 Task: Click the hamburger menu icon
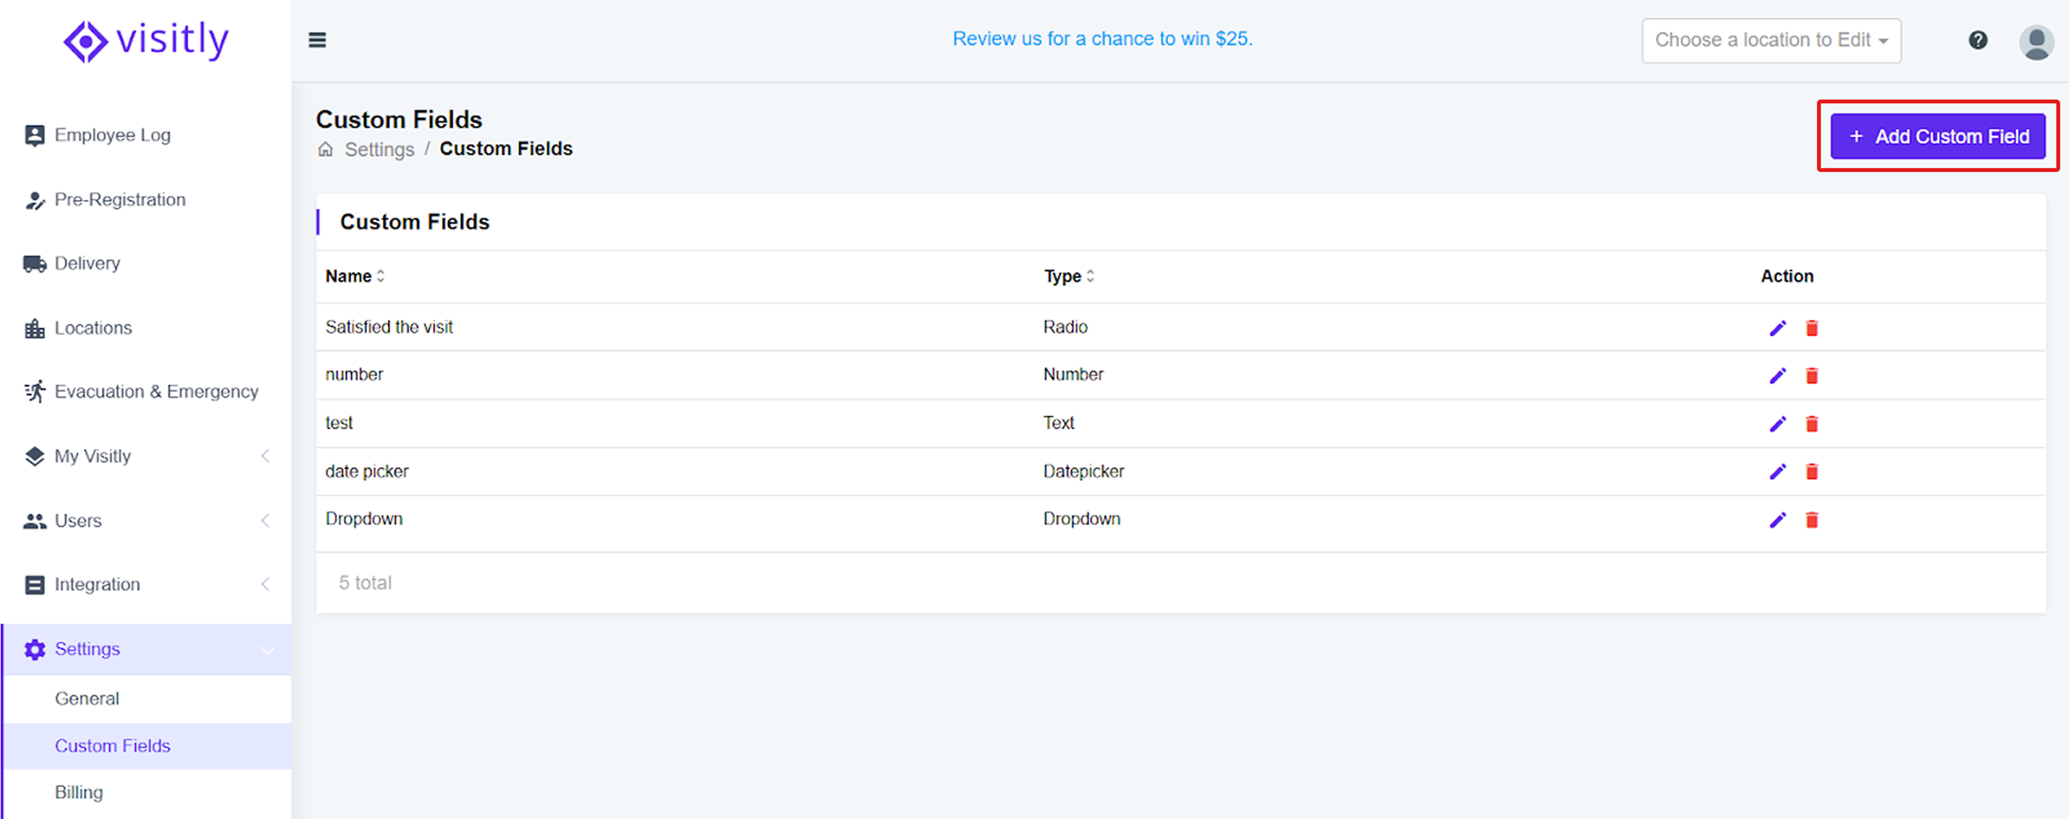[x=317, y=40]
